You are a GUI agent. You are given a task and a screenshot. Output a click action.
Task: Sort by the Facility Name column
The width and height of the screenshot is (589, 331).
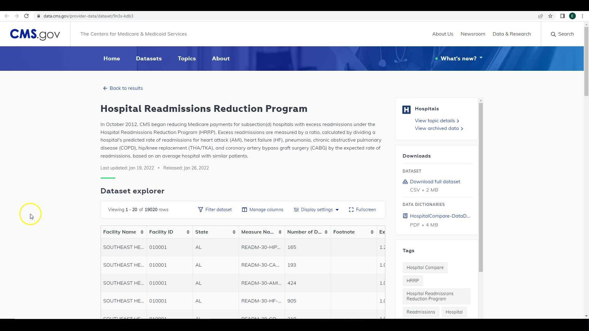click(x=142, y=232)
